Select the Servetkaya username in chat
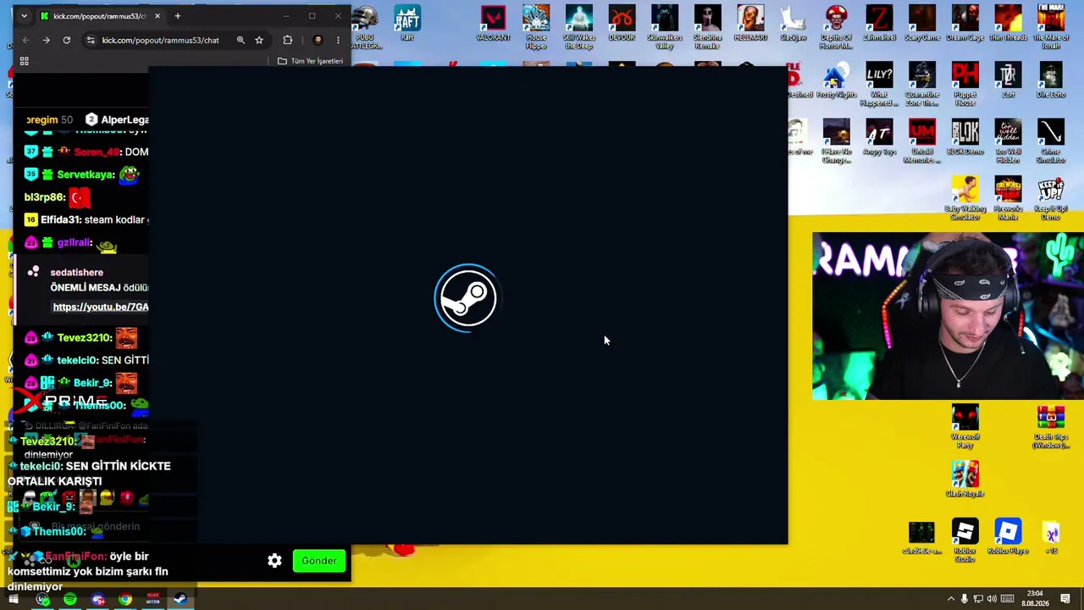1084x610 pixels. tap(86, 175)
